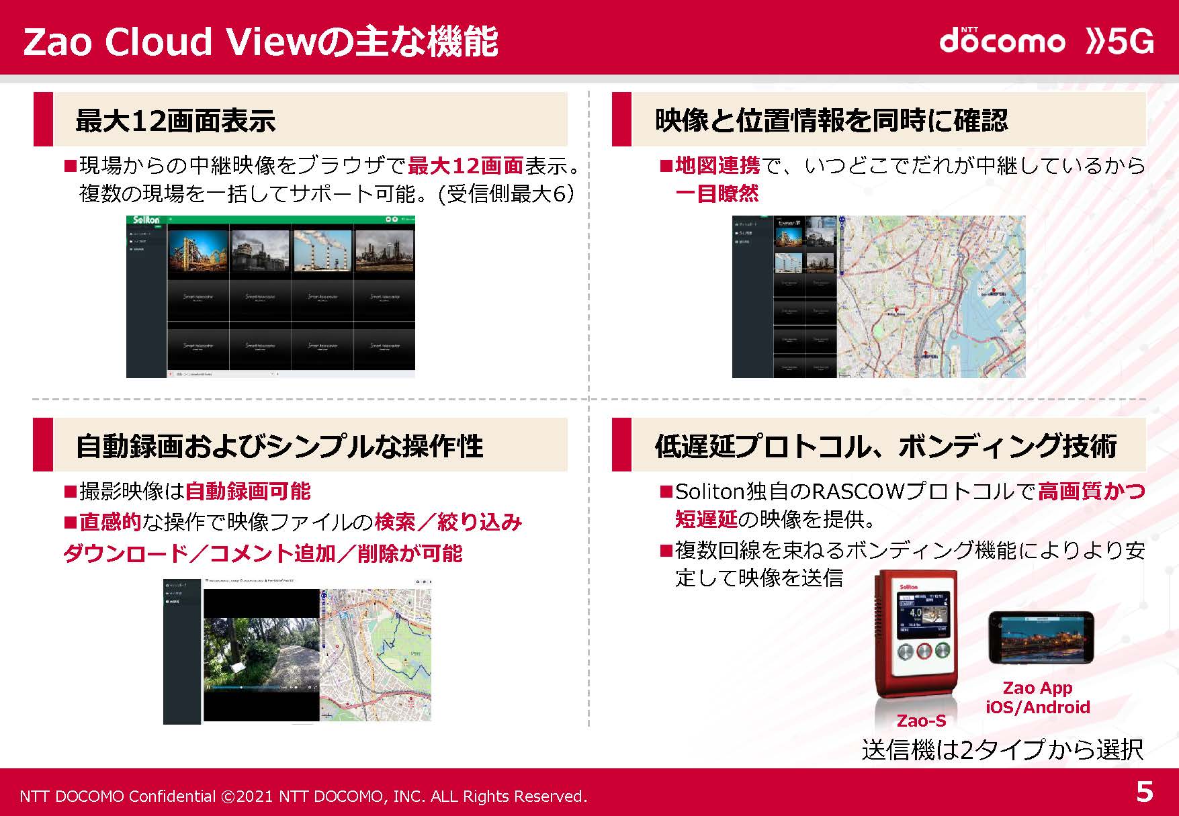Click Tokyo Bay map in location screenshot
Image resolution: width=1179 pixels, height=816 pixels.
tap(932, 296)
